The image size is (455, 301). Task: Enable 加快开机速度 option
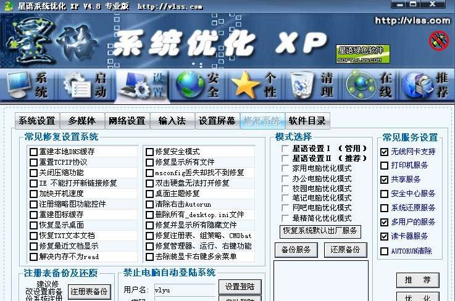coord(34,194)
